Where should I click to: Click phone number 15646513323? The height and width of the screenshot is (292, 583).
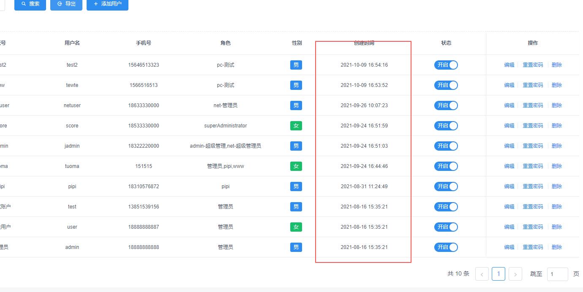click(144, 65)
